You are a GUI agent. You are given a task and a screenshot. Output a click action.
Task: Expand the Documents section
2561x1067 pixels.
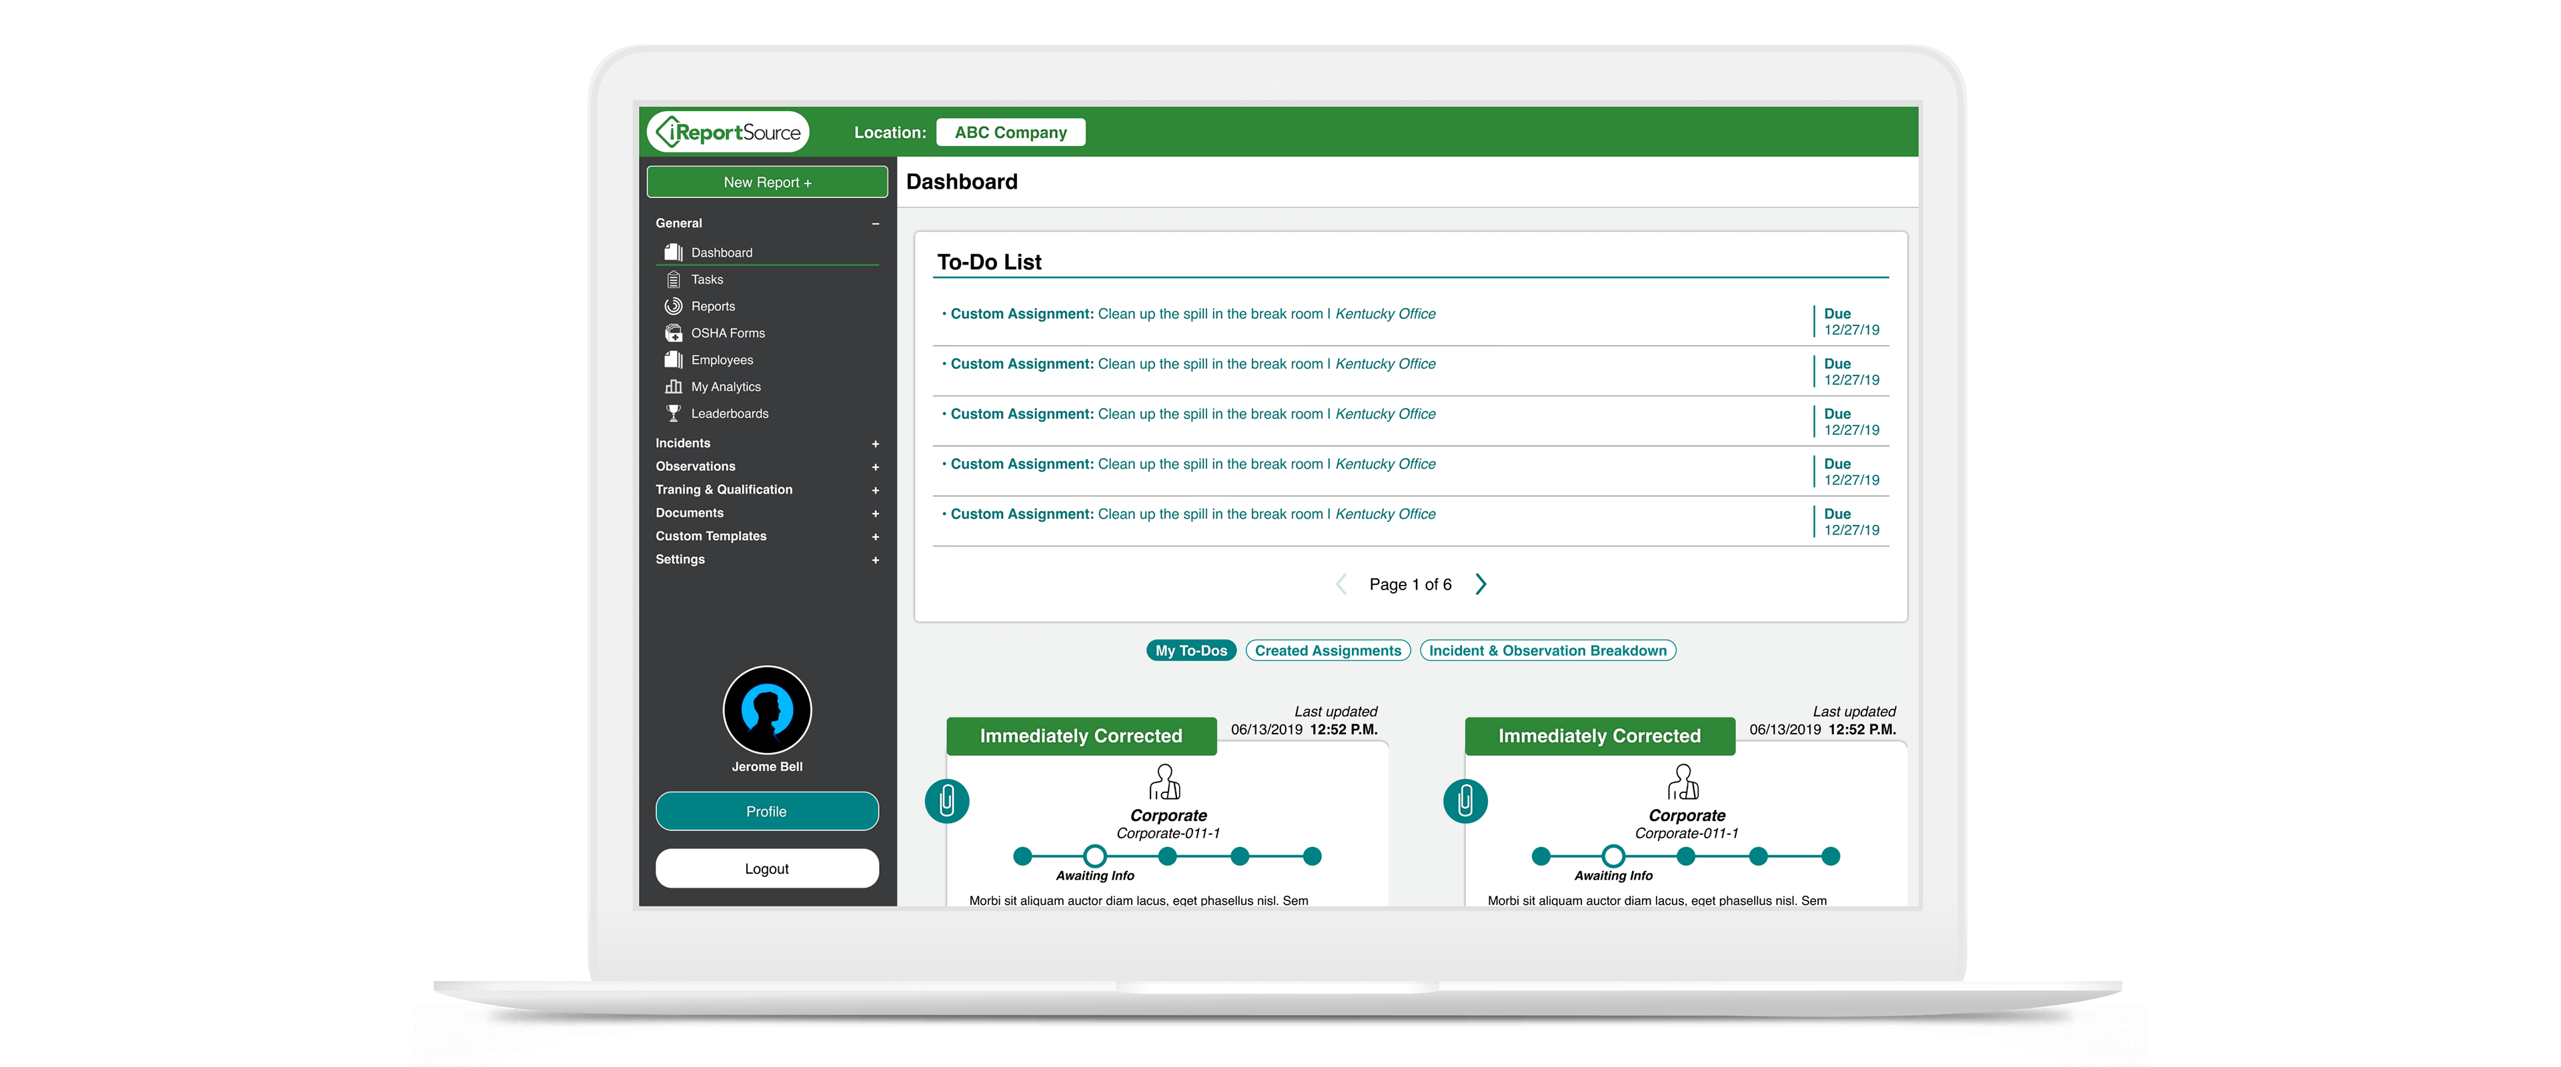pos(876,514)
